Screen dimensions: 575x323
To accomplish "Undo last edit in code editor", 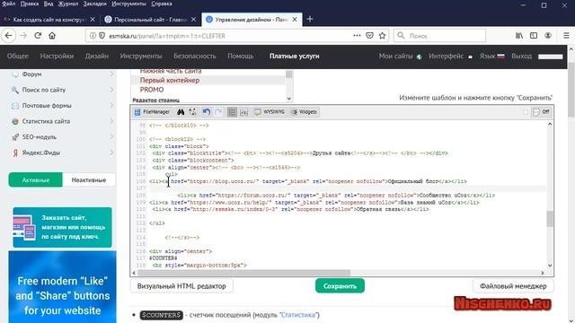I will (x=207, y=112).
